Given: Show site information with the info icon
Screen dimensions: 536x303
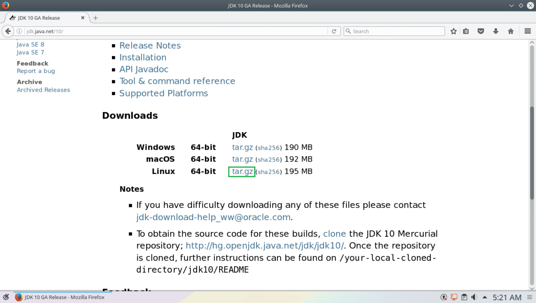Looking at the screenshot, I should tap(19, 31).
